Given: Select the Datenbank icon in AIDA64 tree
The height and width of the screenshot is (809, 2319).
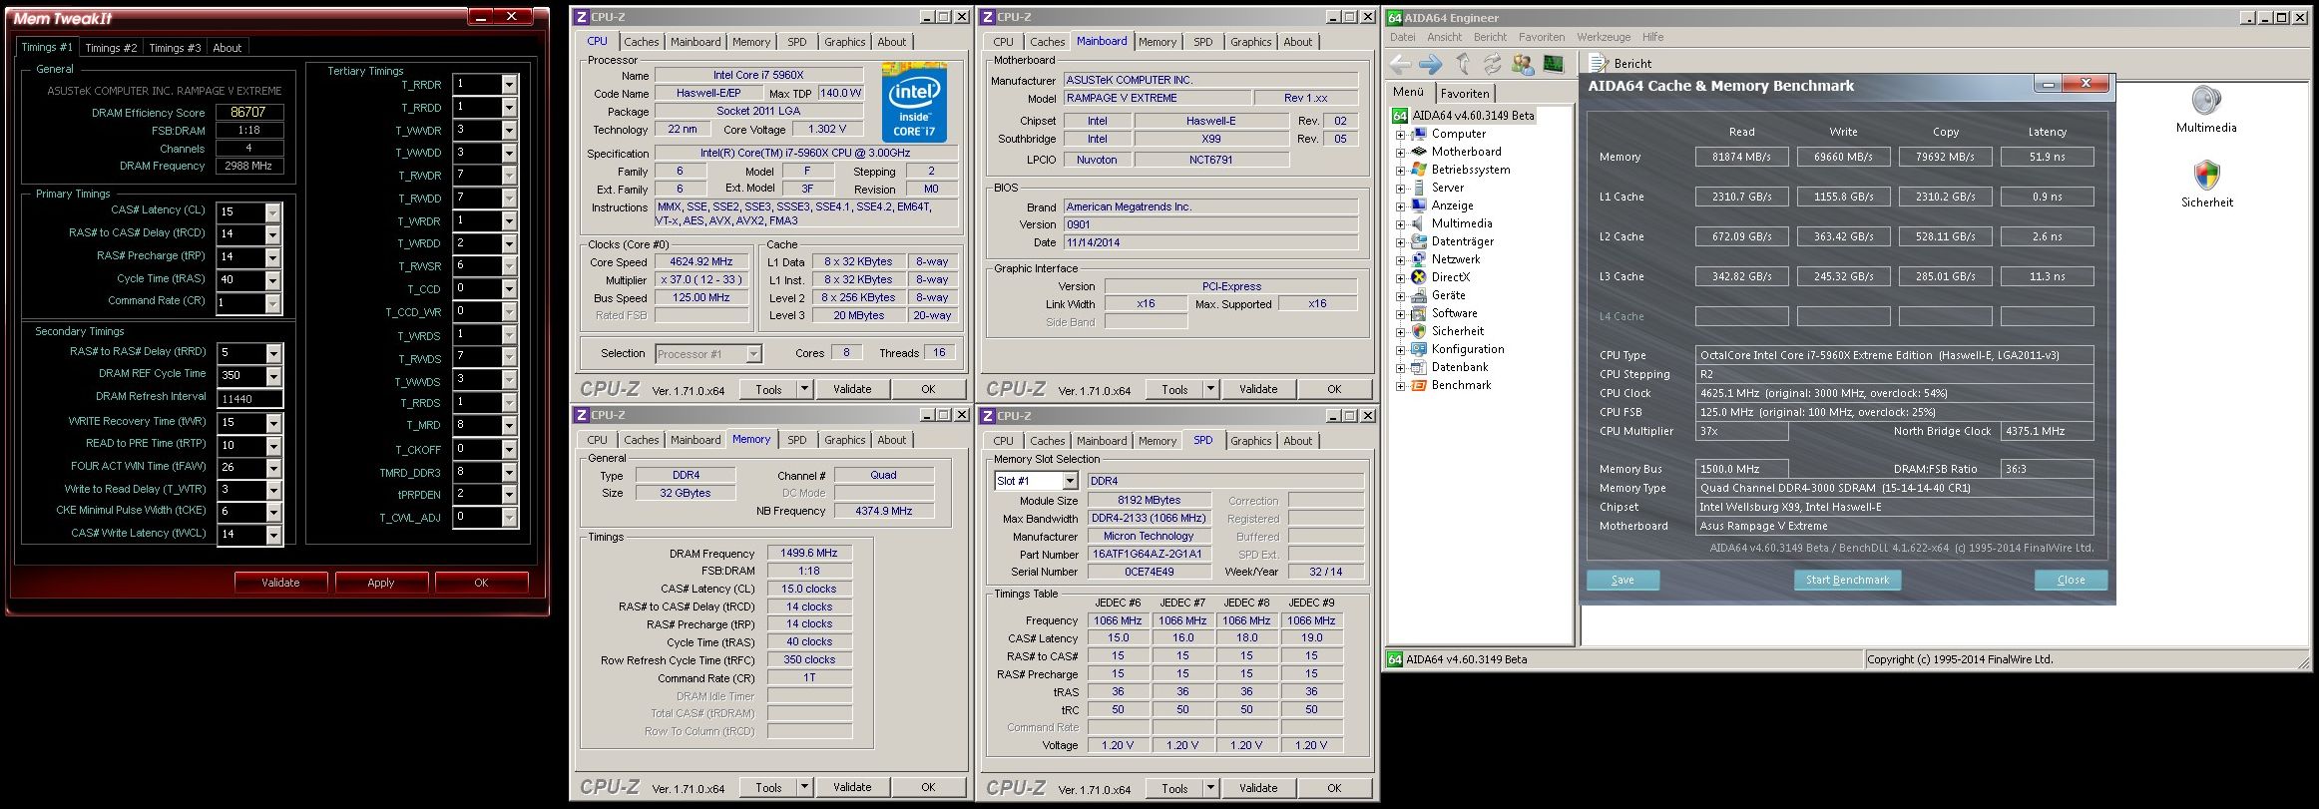Looking at the screenshot, I should 1418,367.
